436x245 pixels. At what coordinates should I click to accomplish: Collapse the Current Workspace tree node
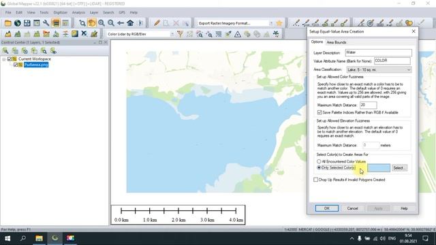point(4,59)
